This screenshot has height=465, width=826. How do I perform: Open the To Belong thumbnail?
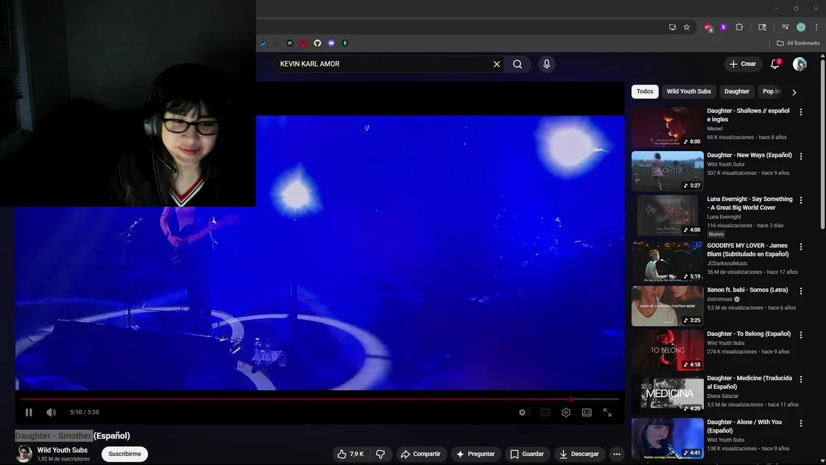(667, 350)
